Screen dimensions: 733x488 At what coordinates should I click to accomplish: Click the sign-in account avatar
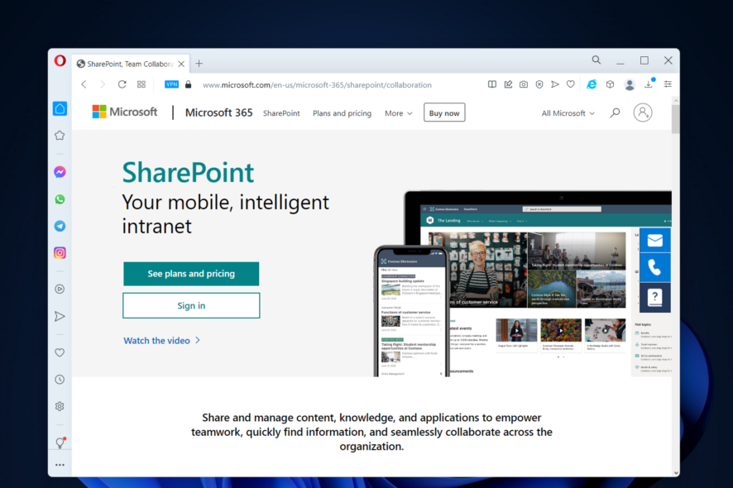tap(643, 112)
